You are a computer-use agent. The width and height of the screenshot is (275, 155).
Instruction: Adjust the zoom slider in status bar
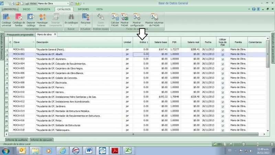(x=258, y=144)
